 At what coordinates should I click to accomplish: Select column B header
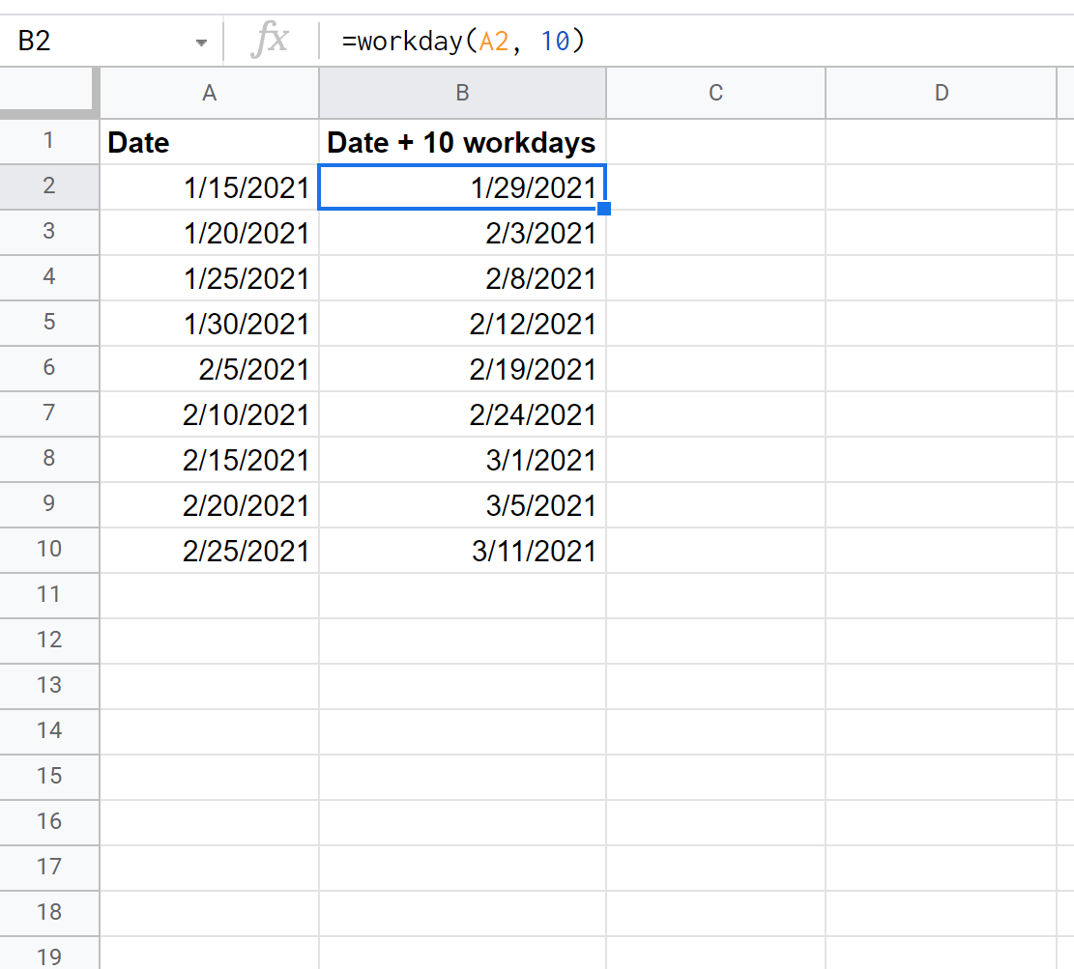(x=462, y=93)
